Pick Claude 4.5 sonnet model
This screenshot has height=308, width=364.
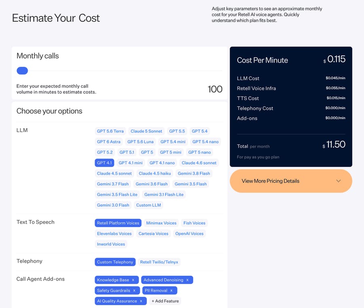point(114,173)
